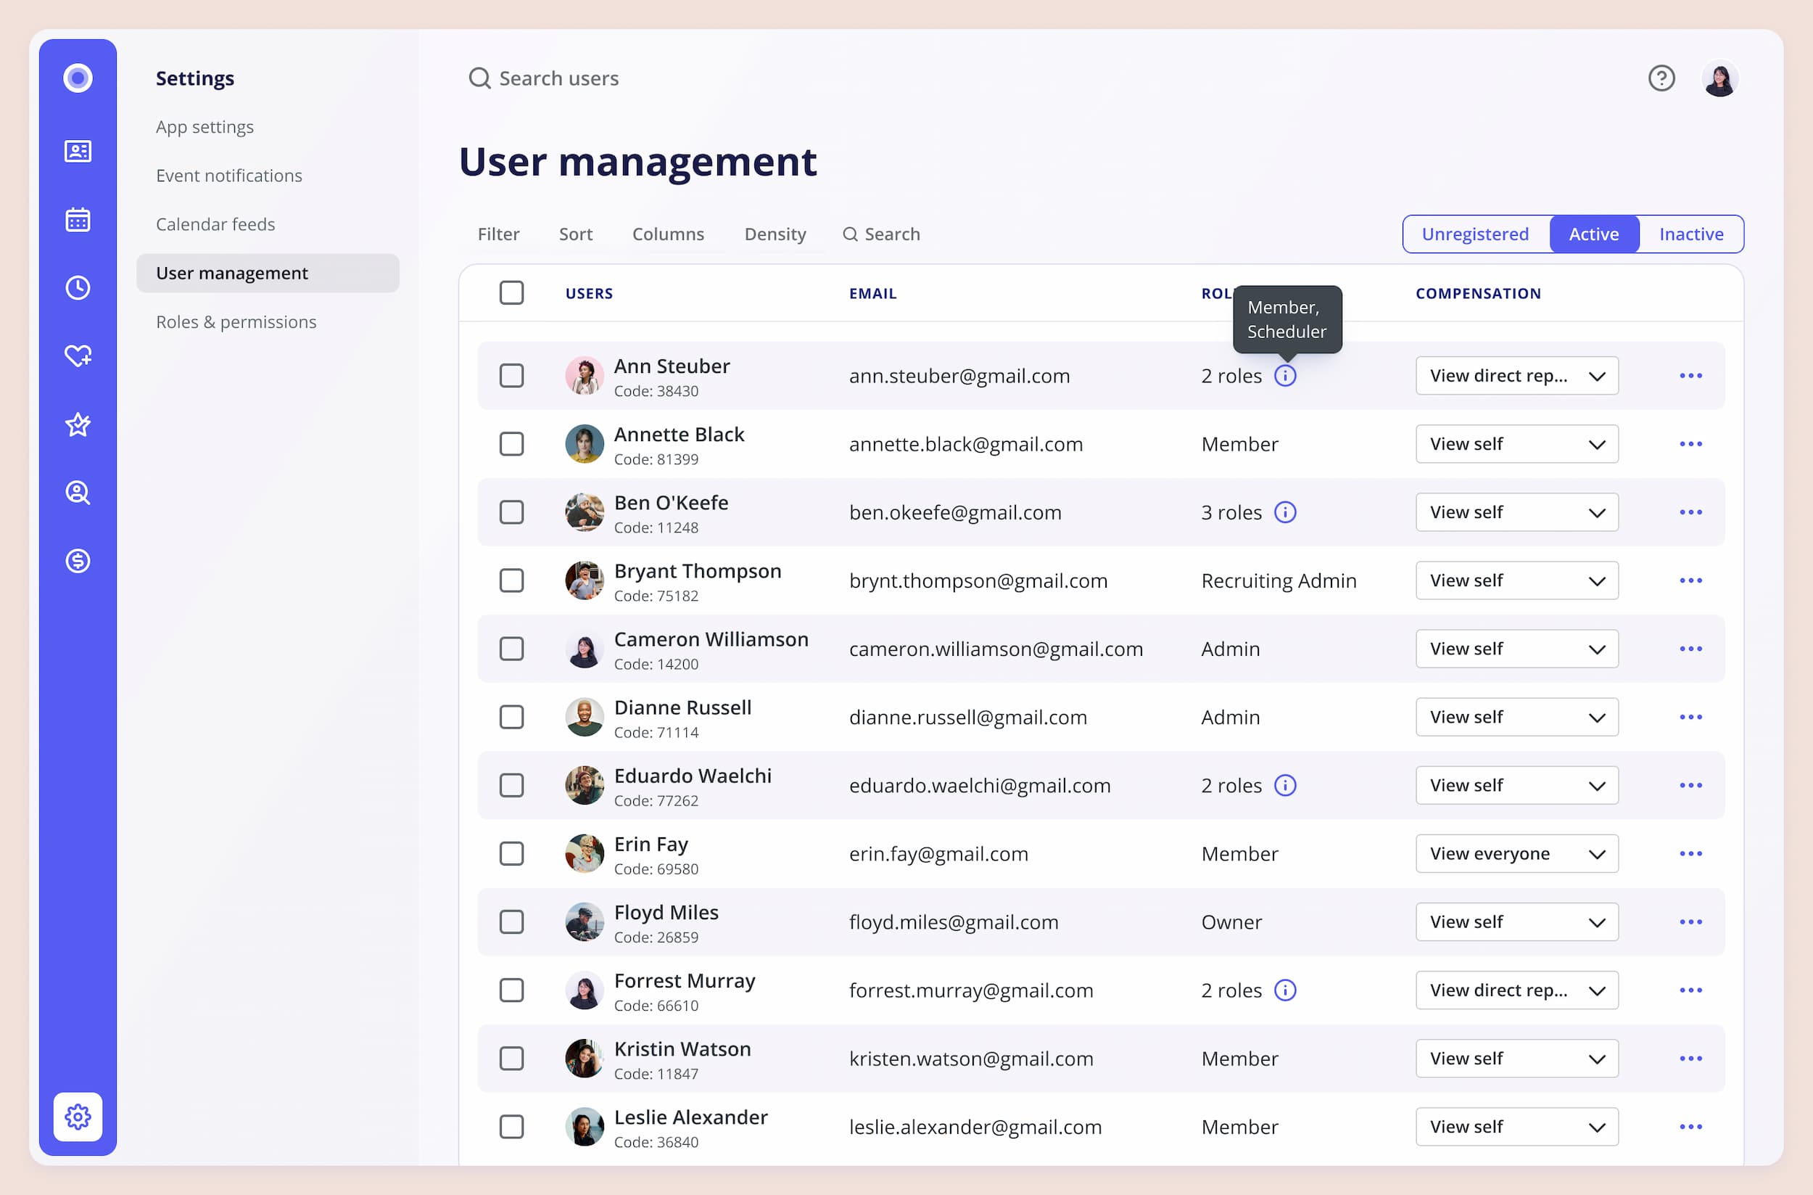
Task: Click the star icon in sidebar
Action: click(x=78, y=424)
